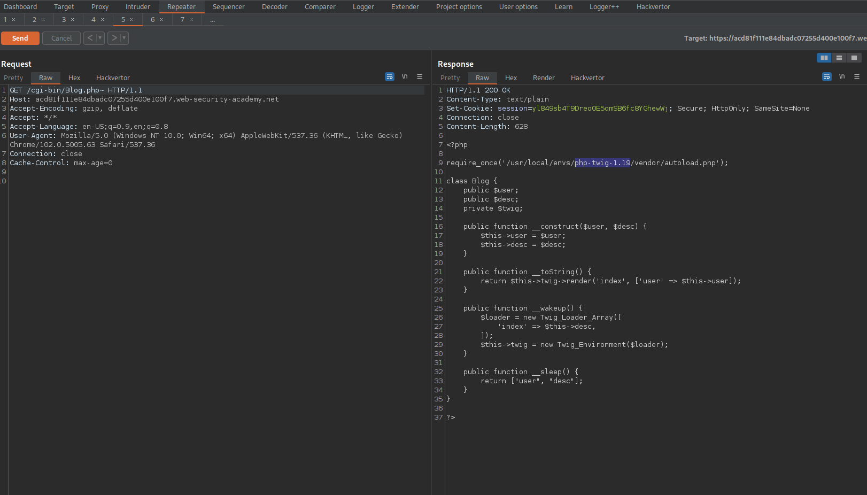Image resolution: width=867 pixels, height=495 pixels.
Task: Open the Proxy tab
Action: pyautogui.click(x=100, y=7)
